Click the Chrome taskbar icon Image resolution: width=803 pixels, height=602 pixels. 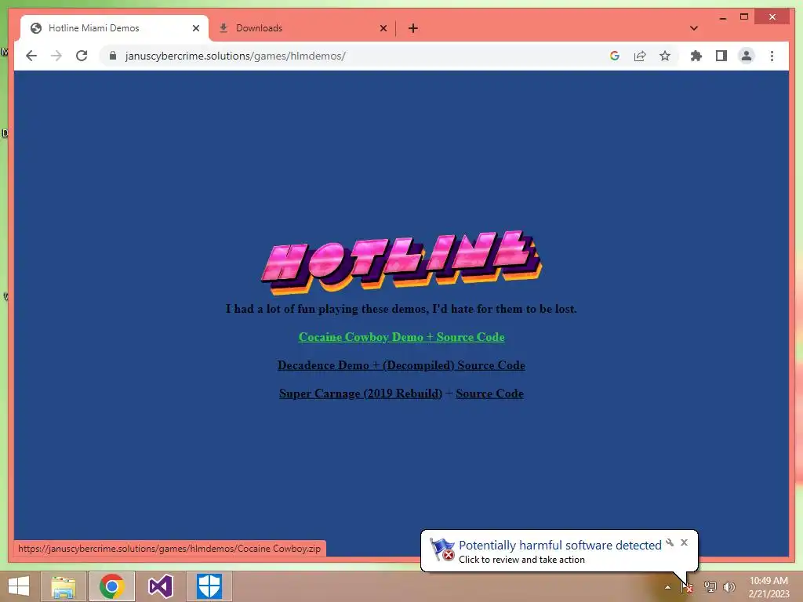pos(112,586)
